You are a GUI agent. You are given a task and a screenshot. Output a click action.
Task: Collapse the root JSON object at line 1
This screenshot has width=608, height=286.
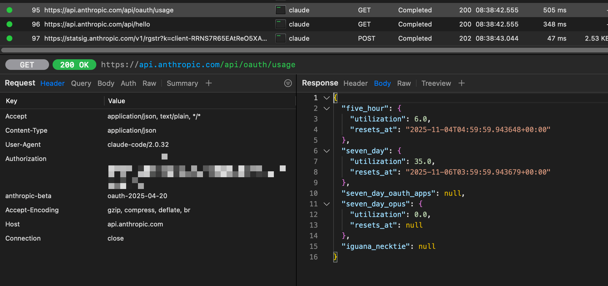coord(326,98)
